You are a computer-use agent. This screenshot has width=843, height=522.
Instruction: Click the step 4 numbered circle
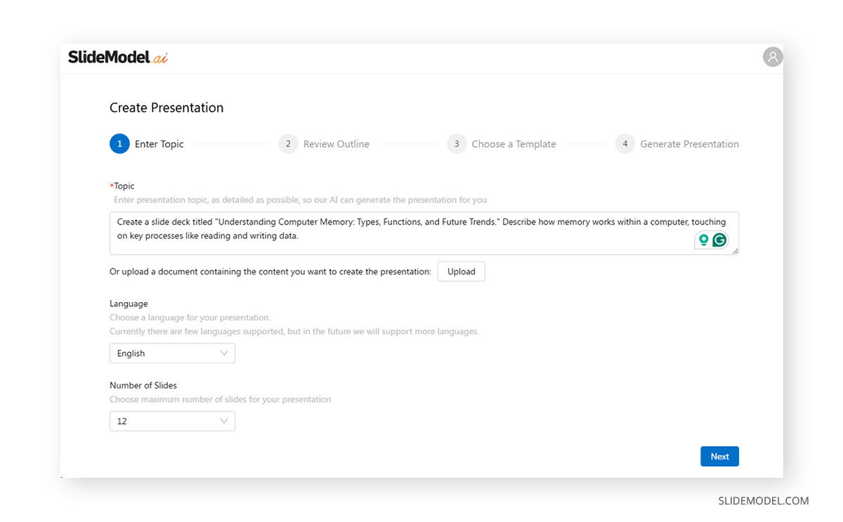(625, 144)
